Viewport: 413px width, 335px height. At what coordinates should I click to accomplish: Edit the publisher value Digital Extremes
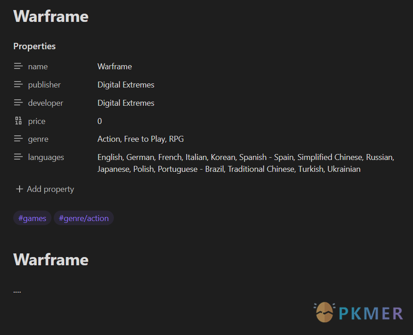pos(126,85)
